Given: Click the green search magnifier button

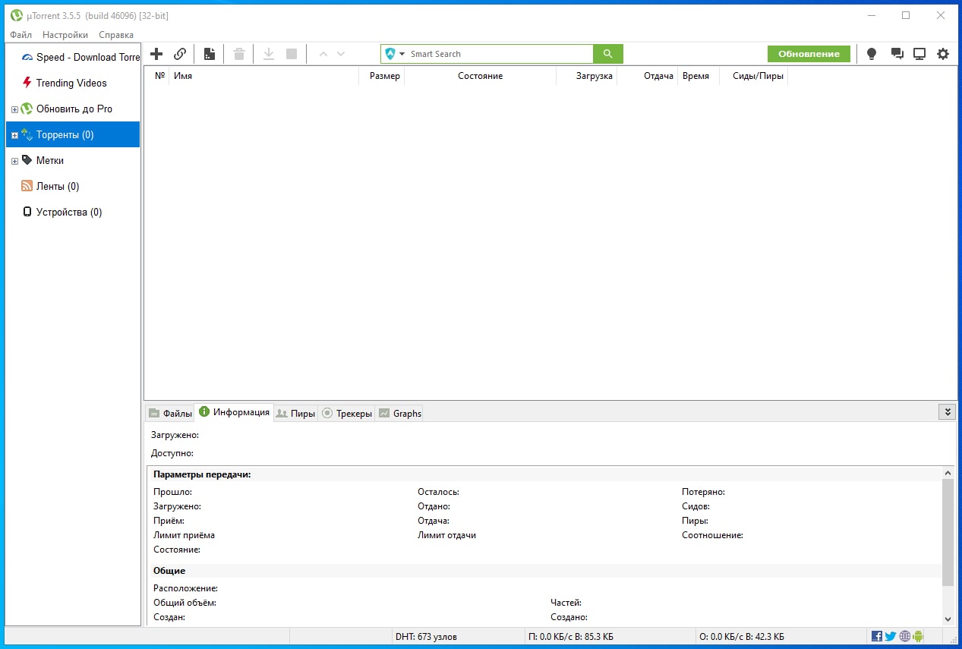Looking at the screenshot, I should [607, 54].
